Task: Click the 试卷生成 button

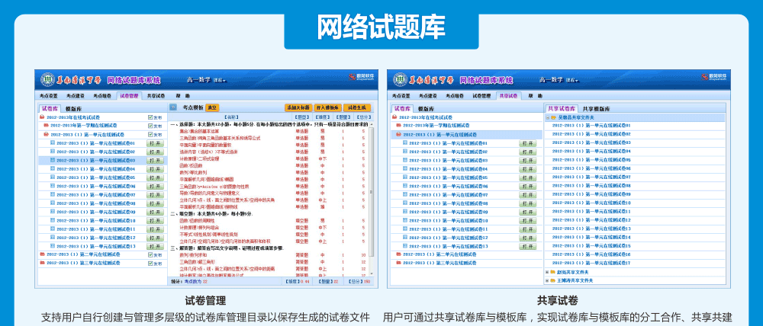Action: [x=356, y=108]
